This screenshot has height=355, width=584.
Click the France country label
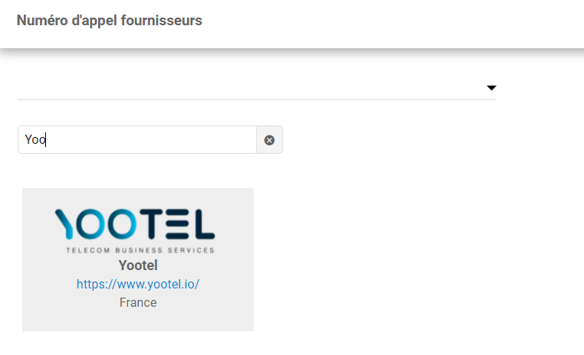tap(138, 302)
